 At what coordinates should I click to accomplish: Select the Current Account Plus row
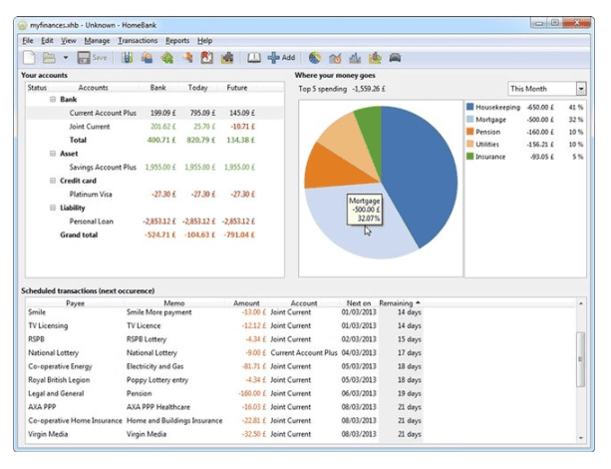click(154, 113)
